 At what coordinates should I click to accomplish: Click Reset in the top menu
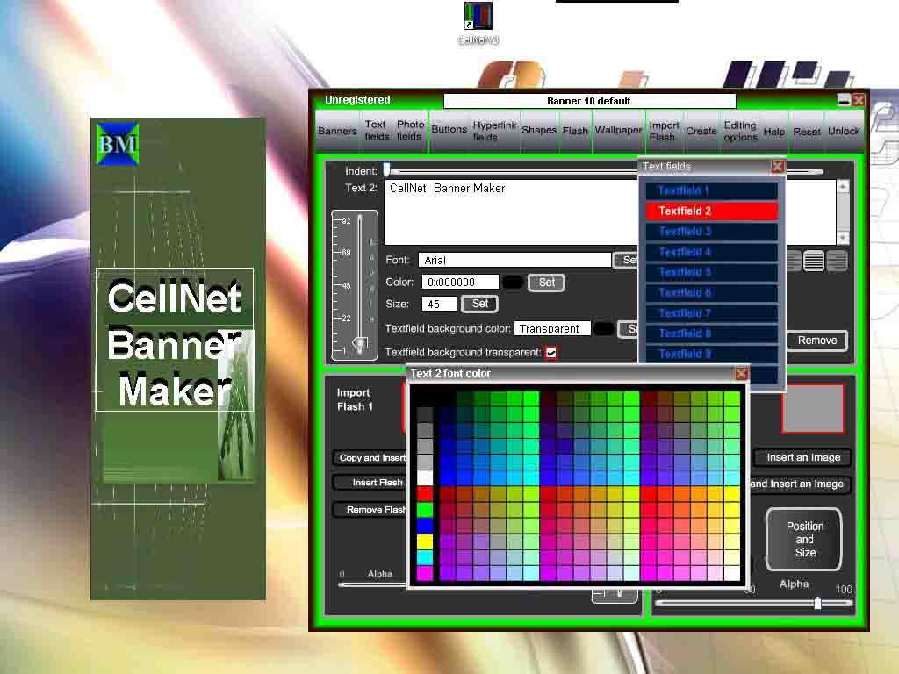(x=807, y=132)
